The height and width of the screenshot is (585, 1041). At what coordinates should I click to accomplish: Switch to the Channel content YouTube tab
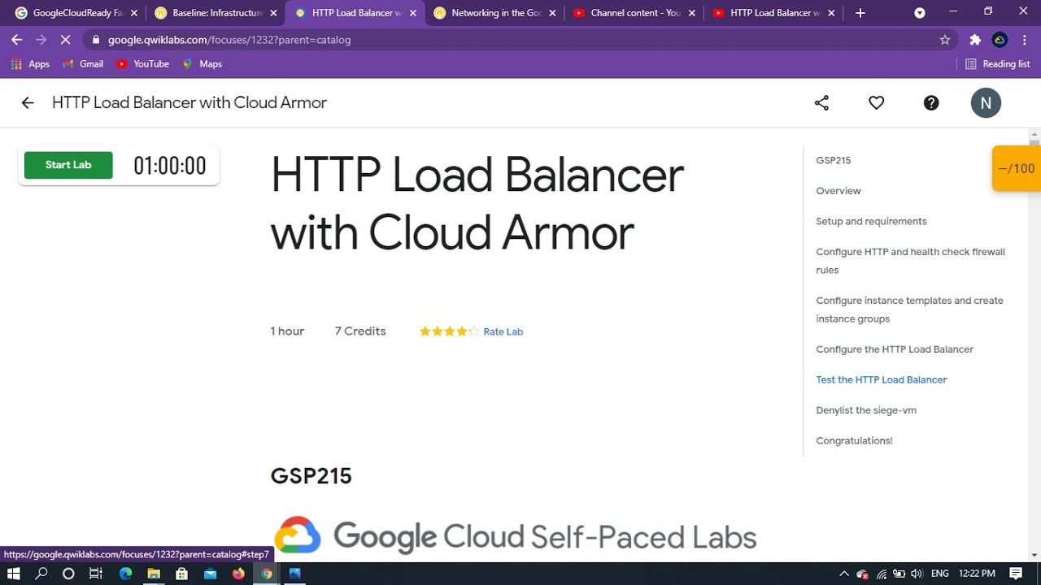click(x=634, y=13)
